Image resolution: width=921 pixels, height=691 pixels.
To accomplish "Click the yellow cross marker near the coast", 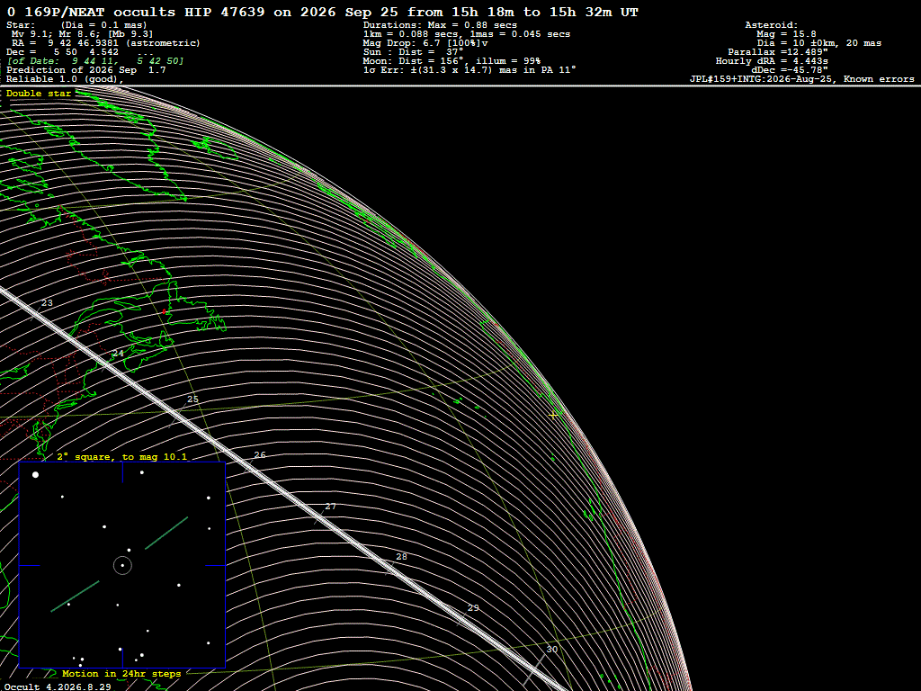I will 553,415.
